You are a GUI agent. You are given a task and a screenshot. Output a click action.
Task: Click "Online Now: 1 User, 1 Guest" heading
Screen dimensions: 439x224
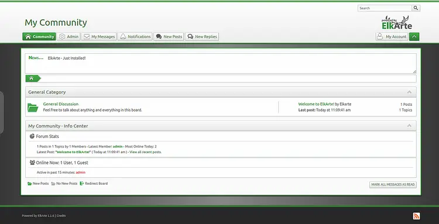(x=62, y=163)
